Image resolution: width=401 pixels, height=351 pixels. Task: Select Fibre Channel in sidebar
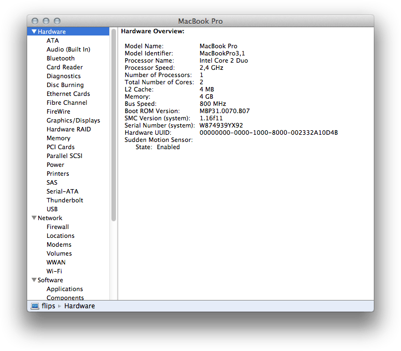point(67,103)
